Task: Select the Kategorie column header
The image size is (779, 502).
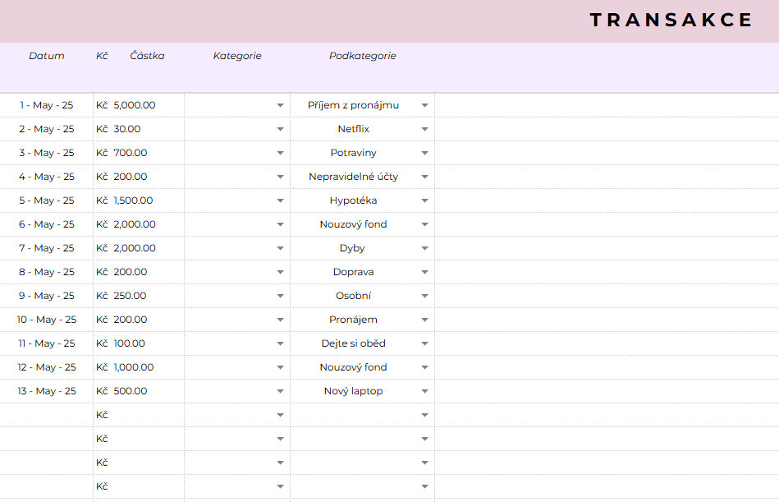Action: tap(237, 56)
